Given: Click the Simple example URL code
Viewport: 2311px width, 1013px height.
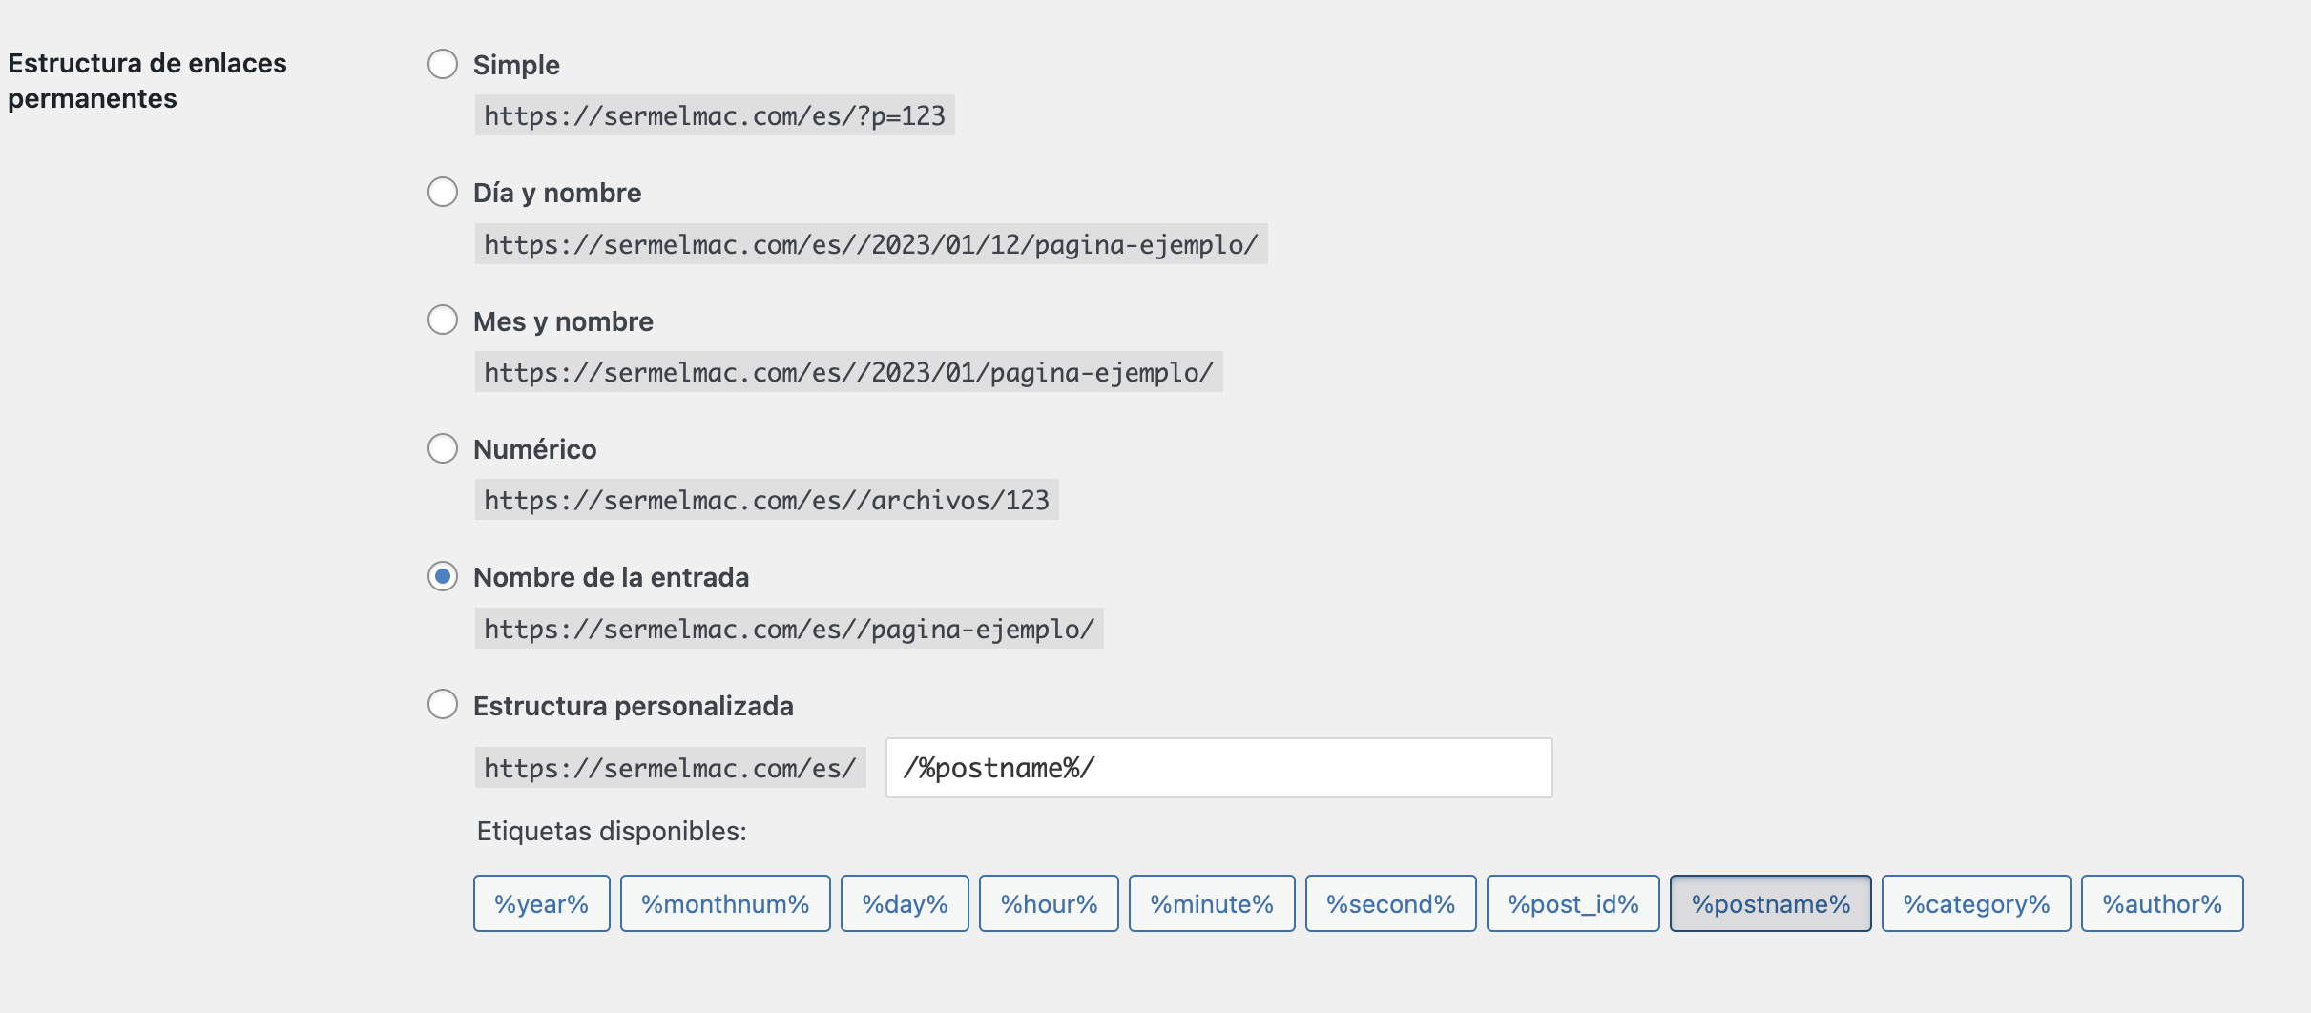Looking at the screenshot, I should coord(715,115).
